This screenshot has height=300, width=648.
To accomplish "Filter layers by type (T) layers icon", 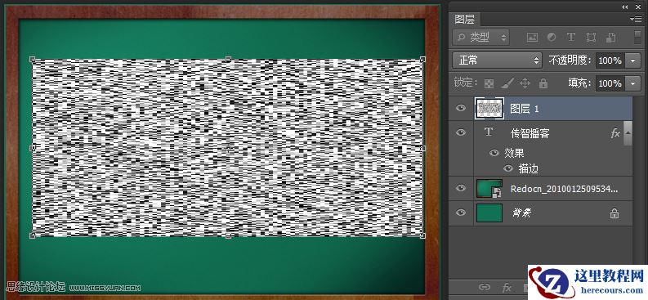I will [570, 37].
